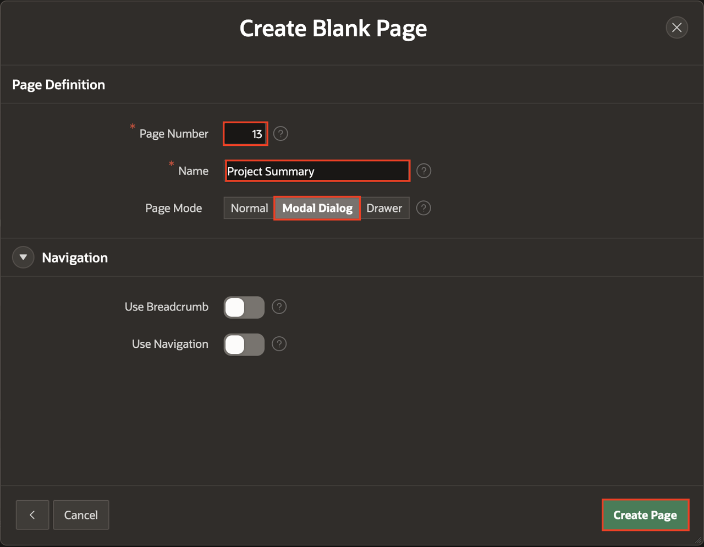
Task: Close the Create Blank Page dialog
Action: click(676, 28)
